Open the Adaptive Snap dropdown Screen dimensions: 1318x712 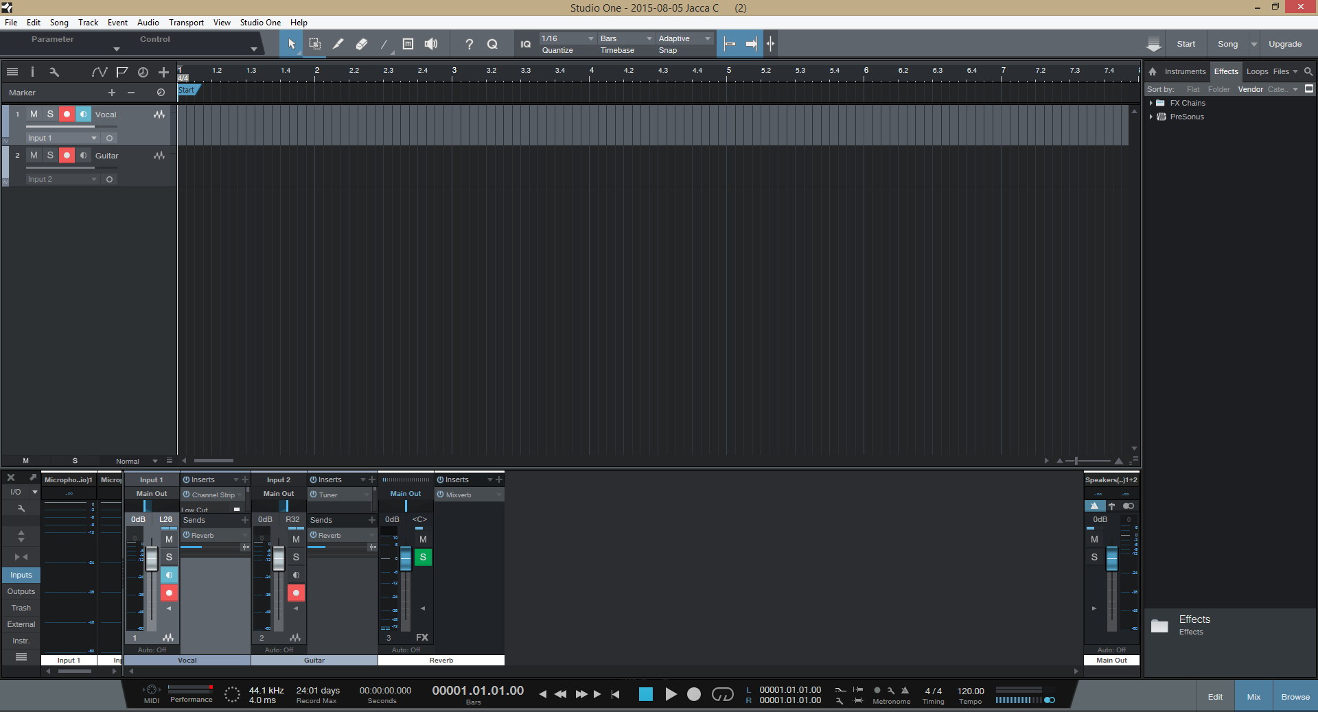click(684, 38)
